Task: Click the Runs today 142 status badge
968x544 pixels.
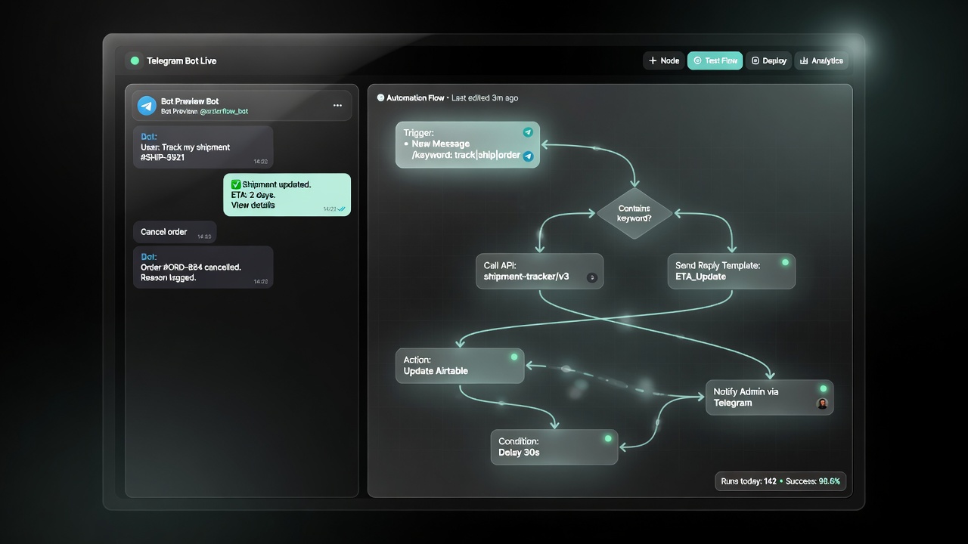Action: click(780, 481)
